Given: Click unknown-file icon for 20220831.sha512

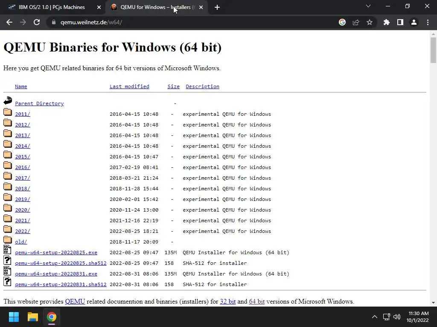Looking at the screenshot, I should pyautogui.click(x=8, y=281).
